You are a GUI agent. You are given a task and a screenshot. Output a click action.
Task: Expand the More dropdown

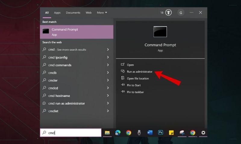click(102, 13)
